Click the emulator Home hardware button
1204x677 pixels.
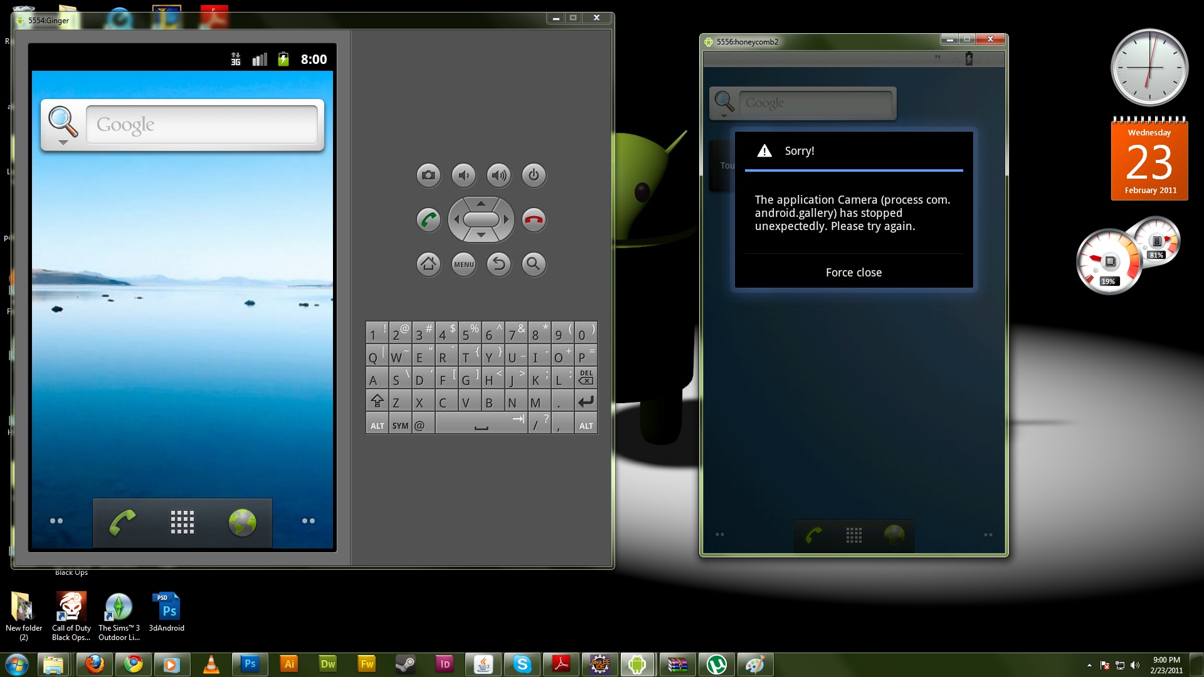428,264
